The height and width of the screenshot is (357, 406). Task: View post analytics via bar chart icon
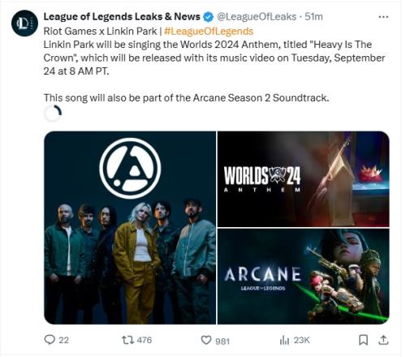pos(284,340)
